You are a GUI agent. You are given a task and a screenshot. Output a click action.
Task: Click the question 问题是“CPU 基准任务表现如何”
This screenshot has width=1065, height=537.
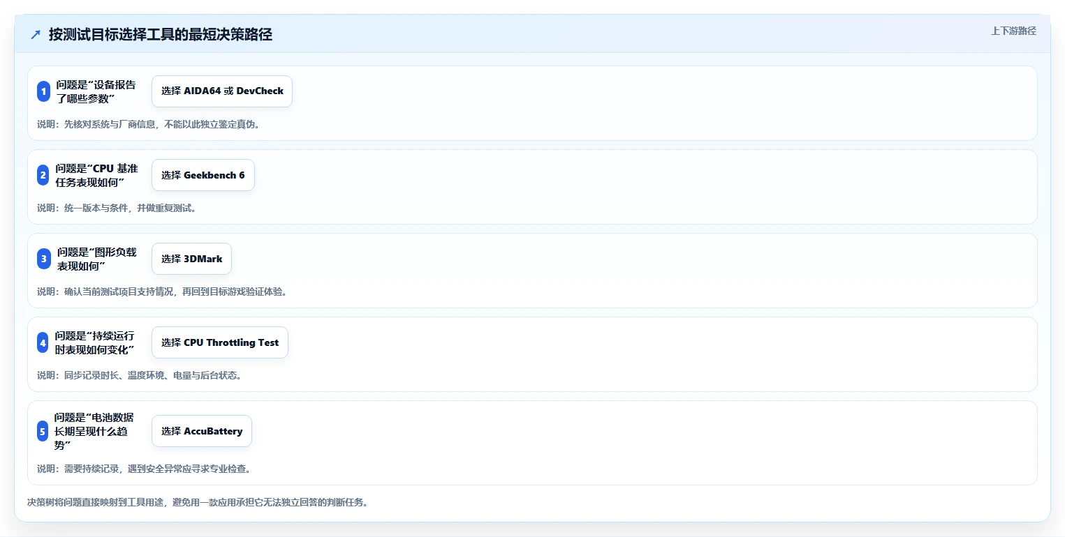click(x=96, y=175)
